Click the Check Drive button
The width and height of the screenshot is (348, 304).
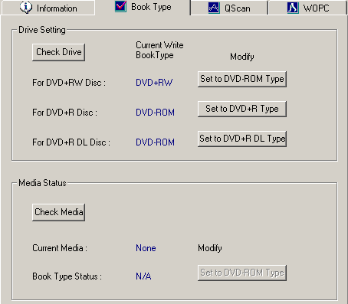pos(58,52)
